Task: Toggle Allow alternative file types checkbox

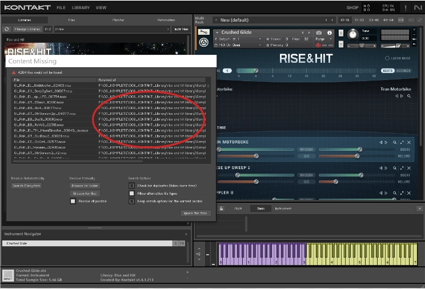Action: coord(131,193)
